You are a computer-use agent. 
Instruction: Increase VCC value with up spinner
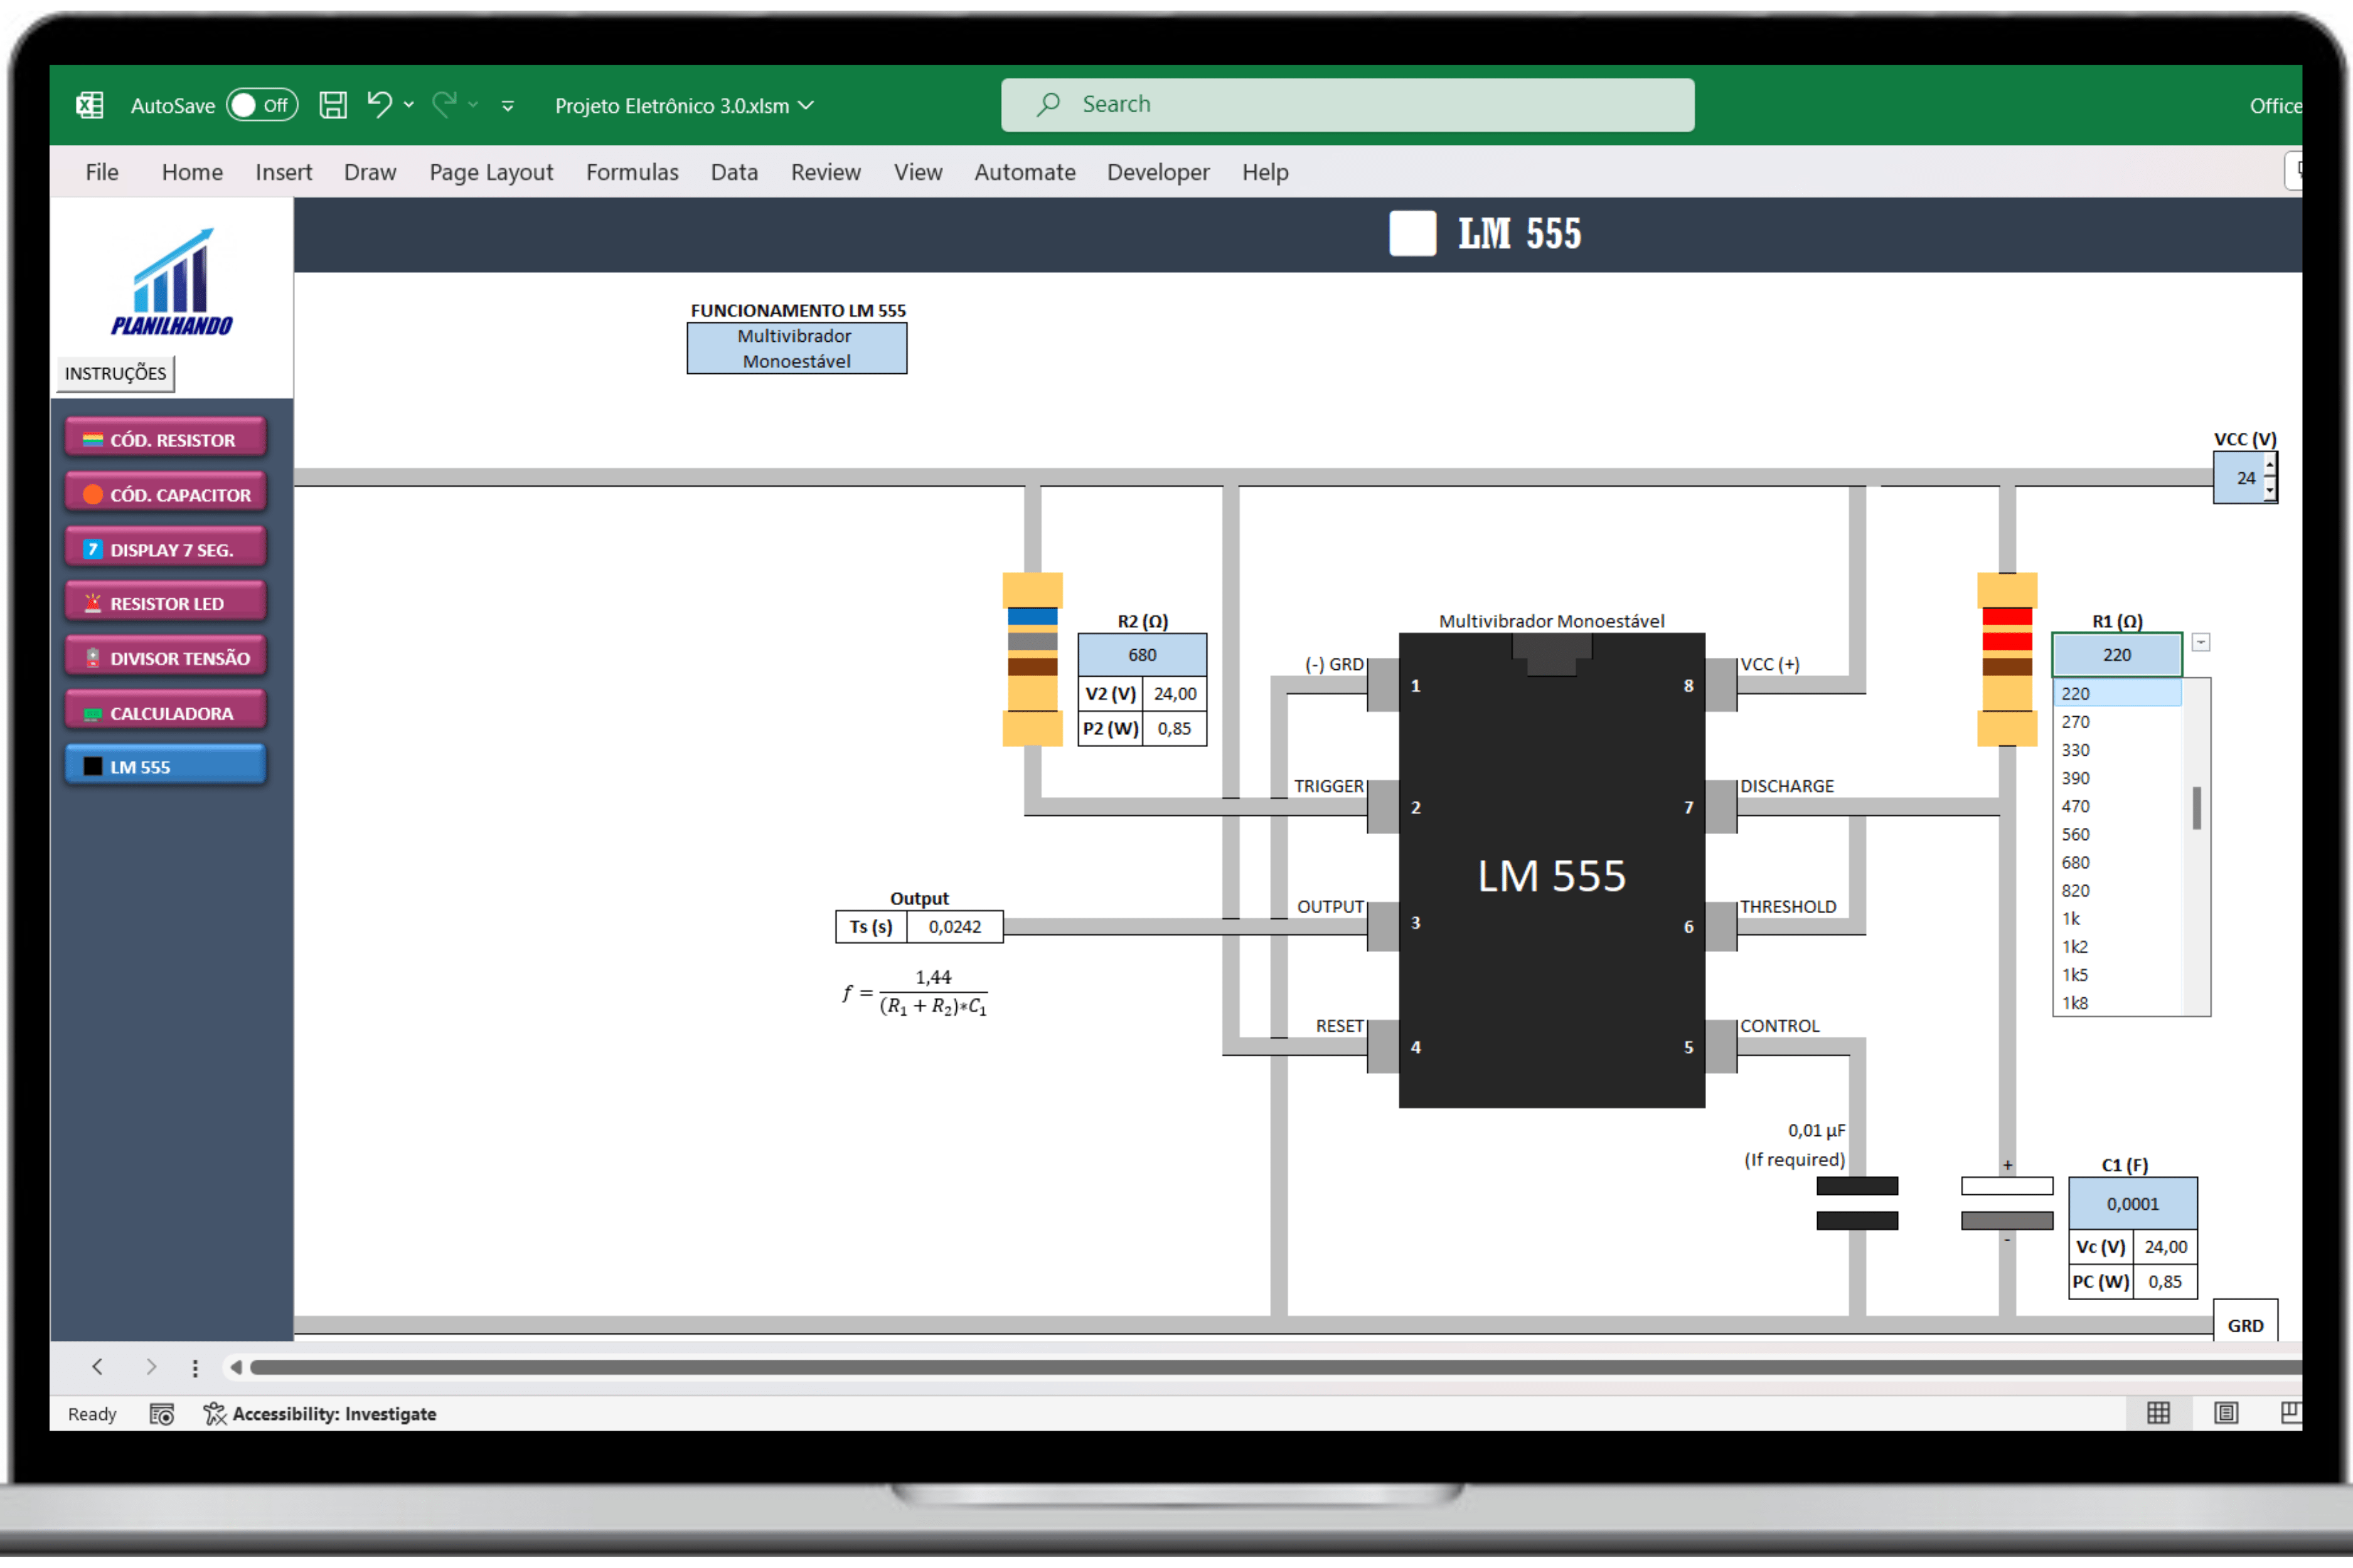2269,466
